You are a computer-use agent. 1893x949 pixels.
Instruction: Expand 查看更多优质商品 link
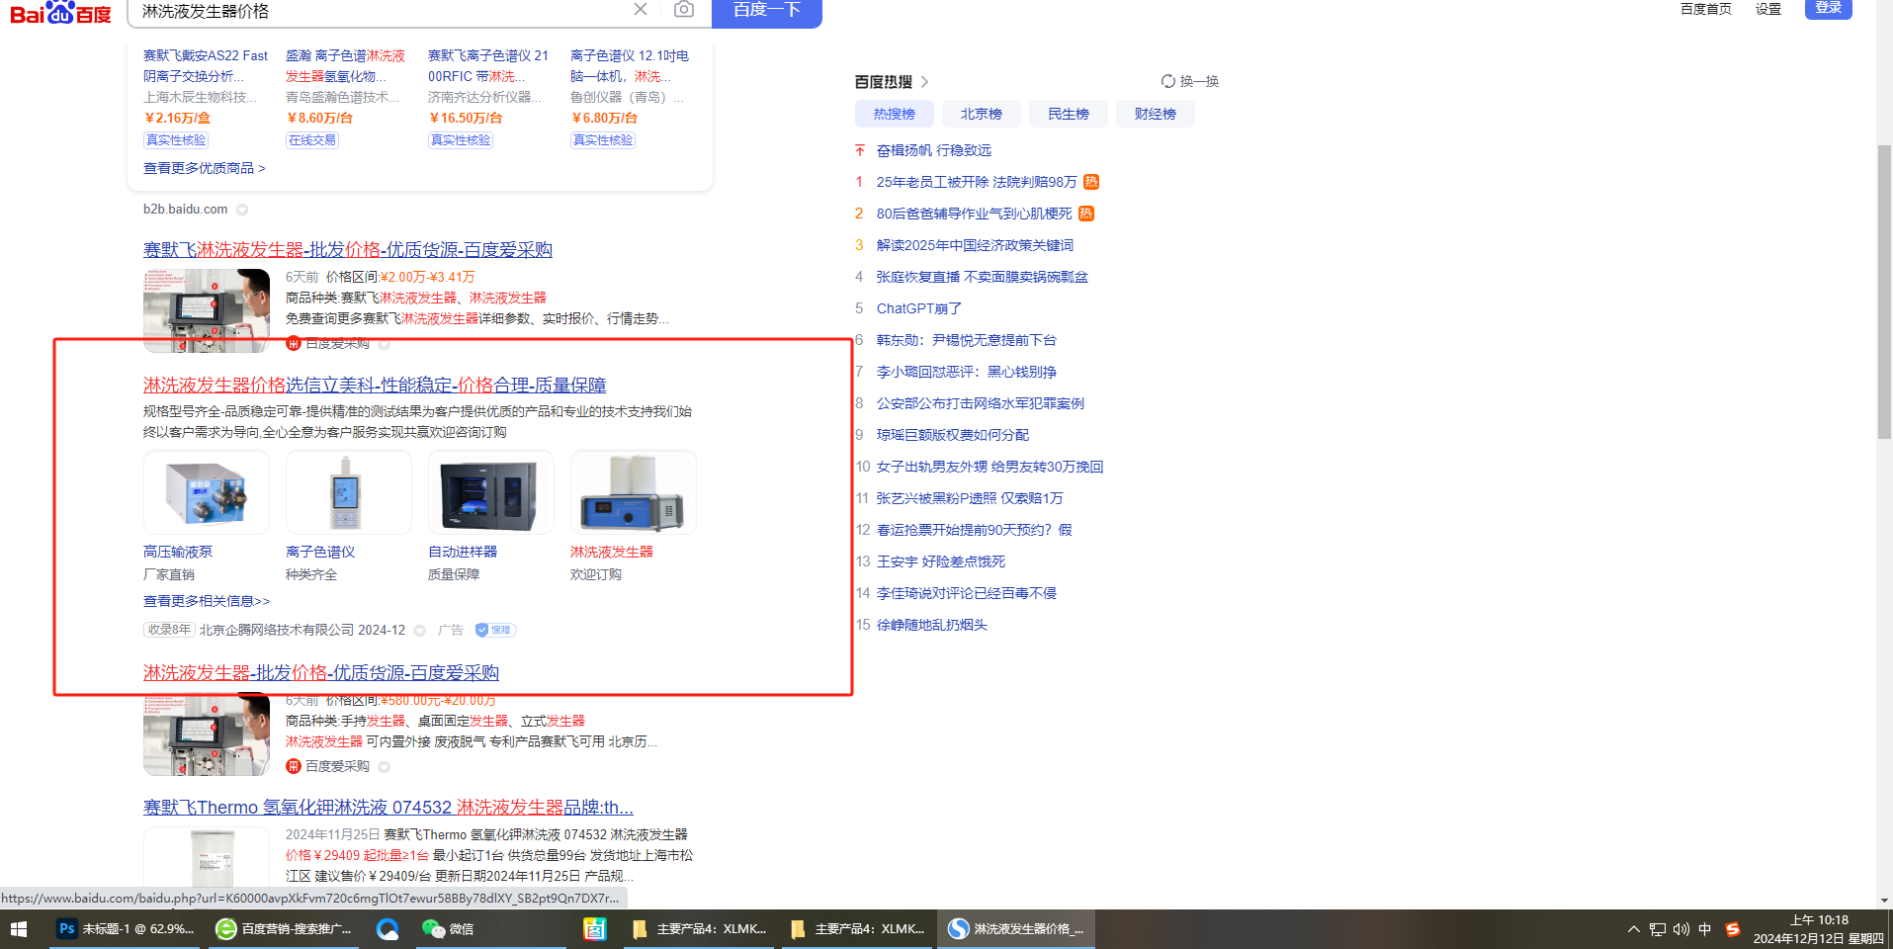[x=205, y=168]
